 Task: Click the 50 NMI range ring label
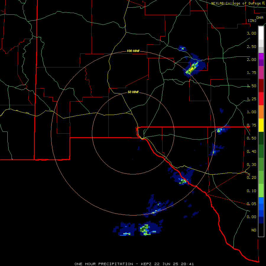click(x=133, y=92)
